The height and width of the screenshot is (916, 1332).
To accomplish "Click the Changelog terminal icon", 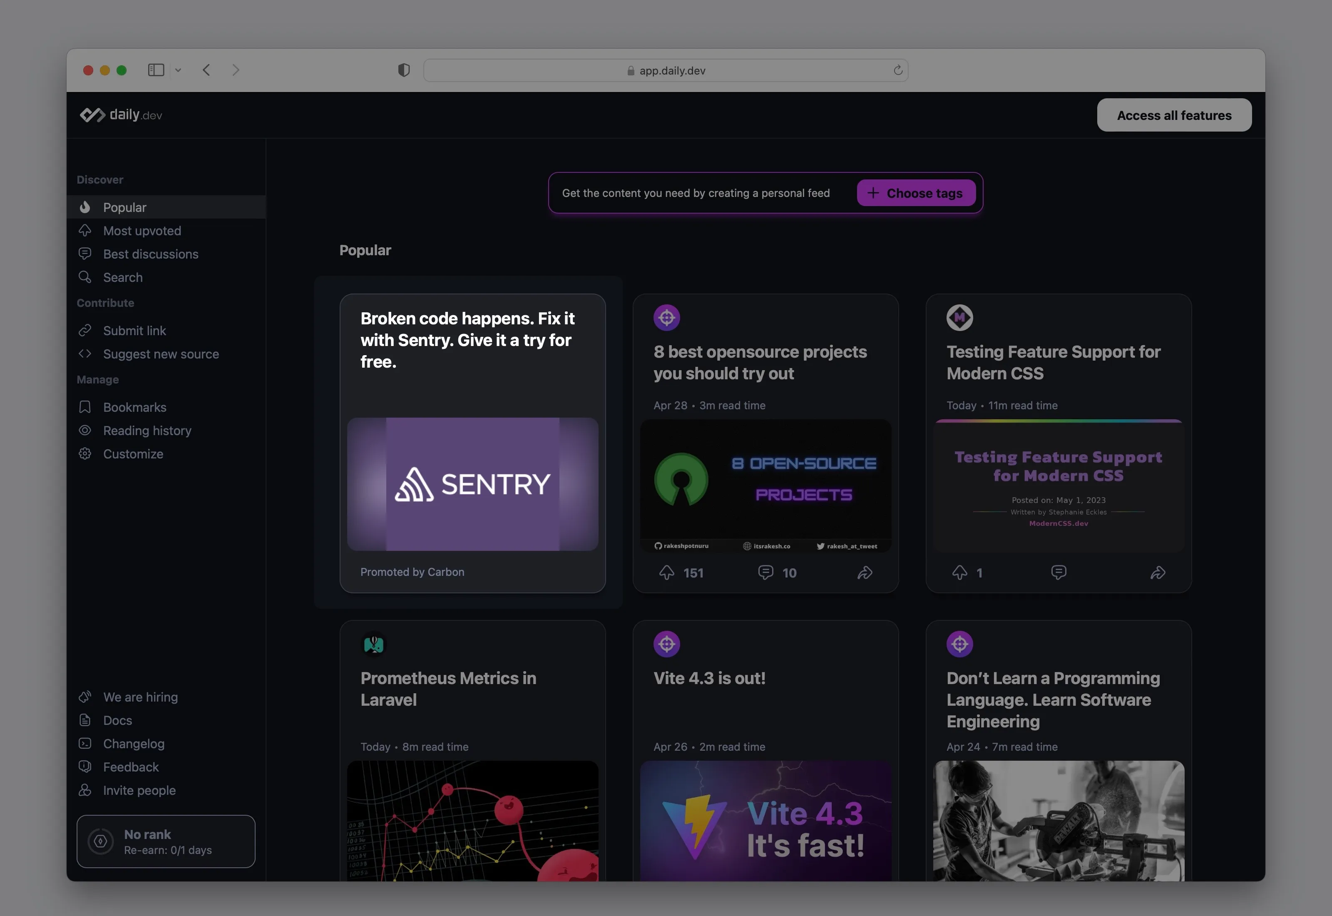I will 85,743.
